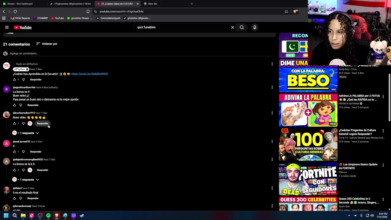Open the Dime Una Palabra BESO thumbnail
391x220 pixels.
pyautogui.click(x=308, y=76)
